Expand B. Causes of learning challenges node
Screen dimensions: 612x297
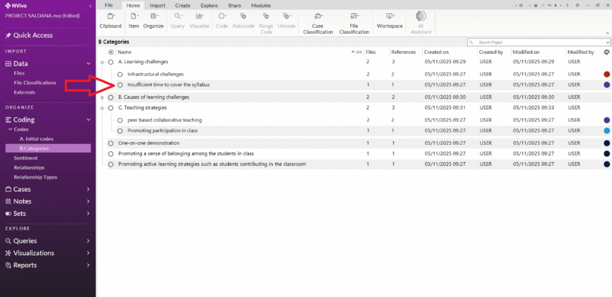click(x=102, y=97)
